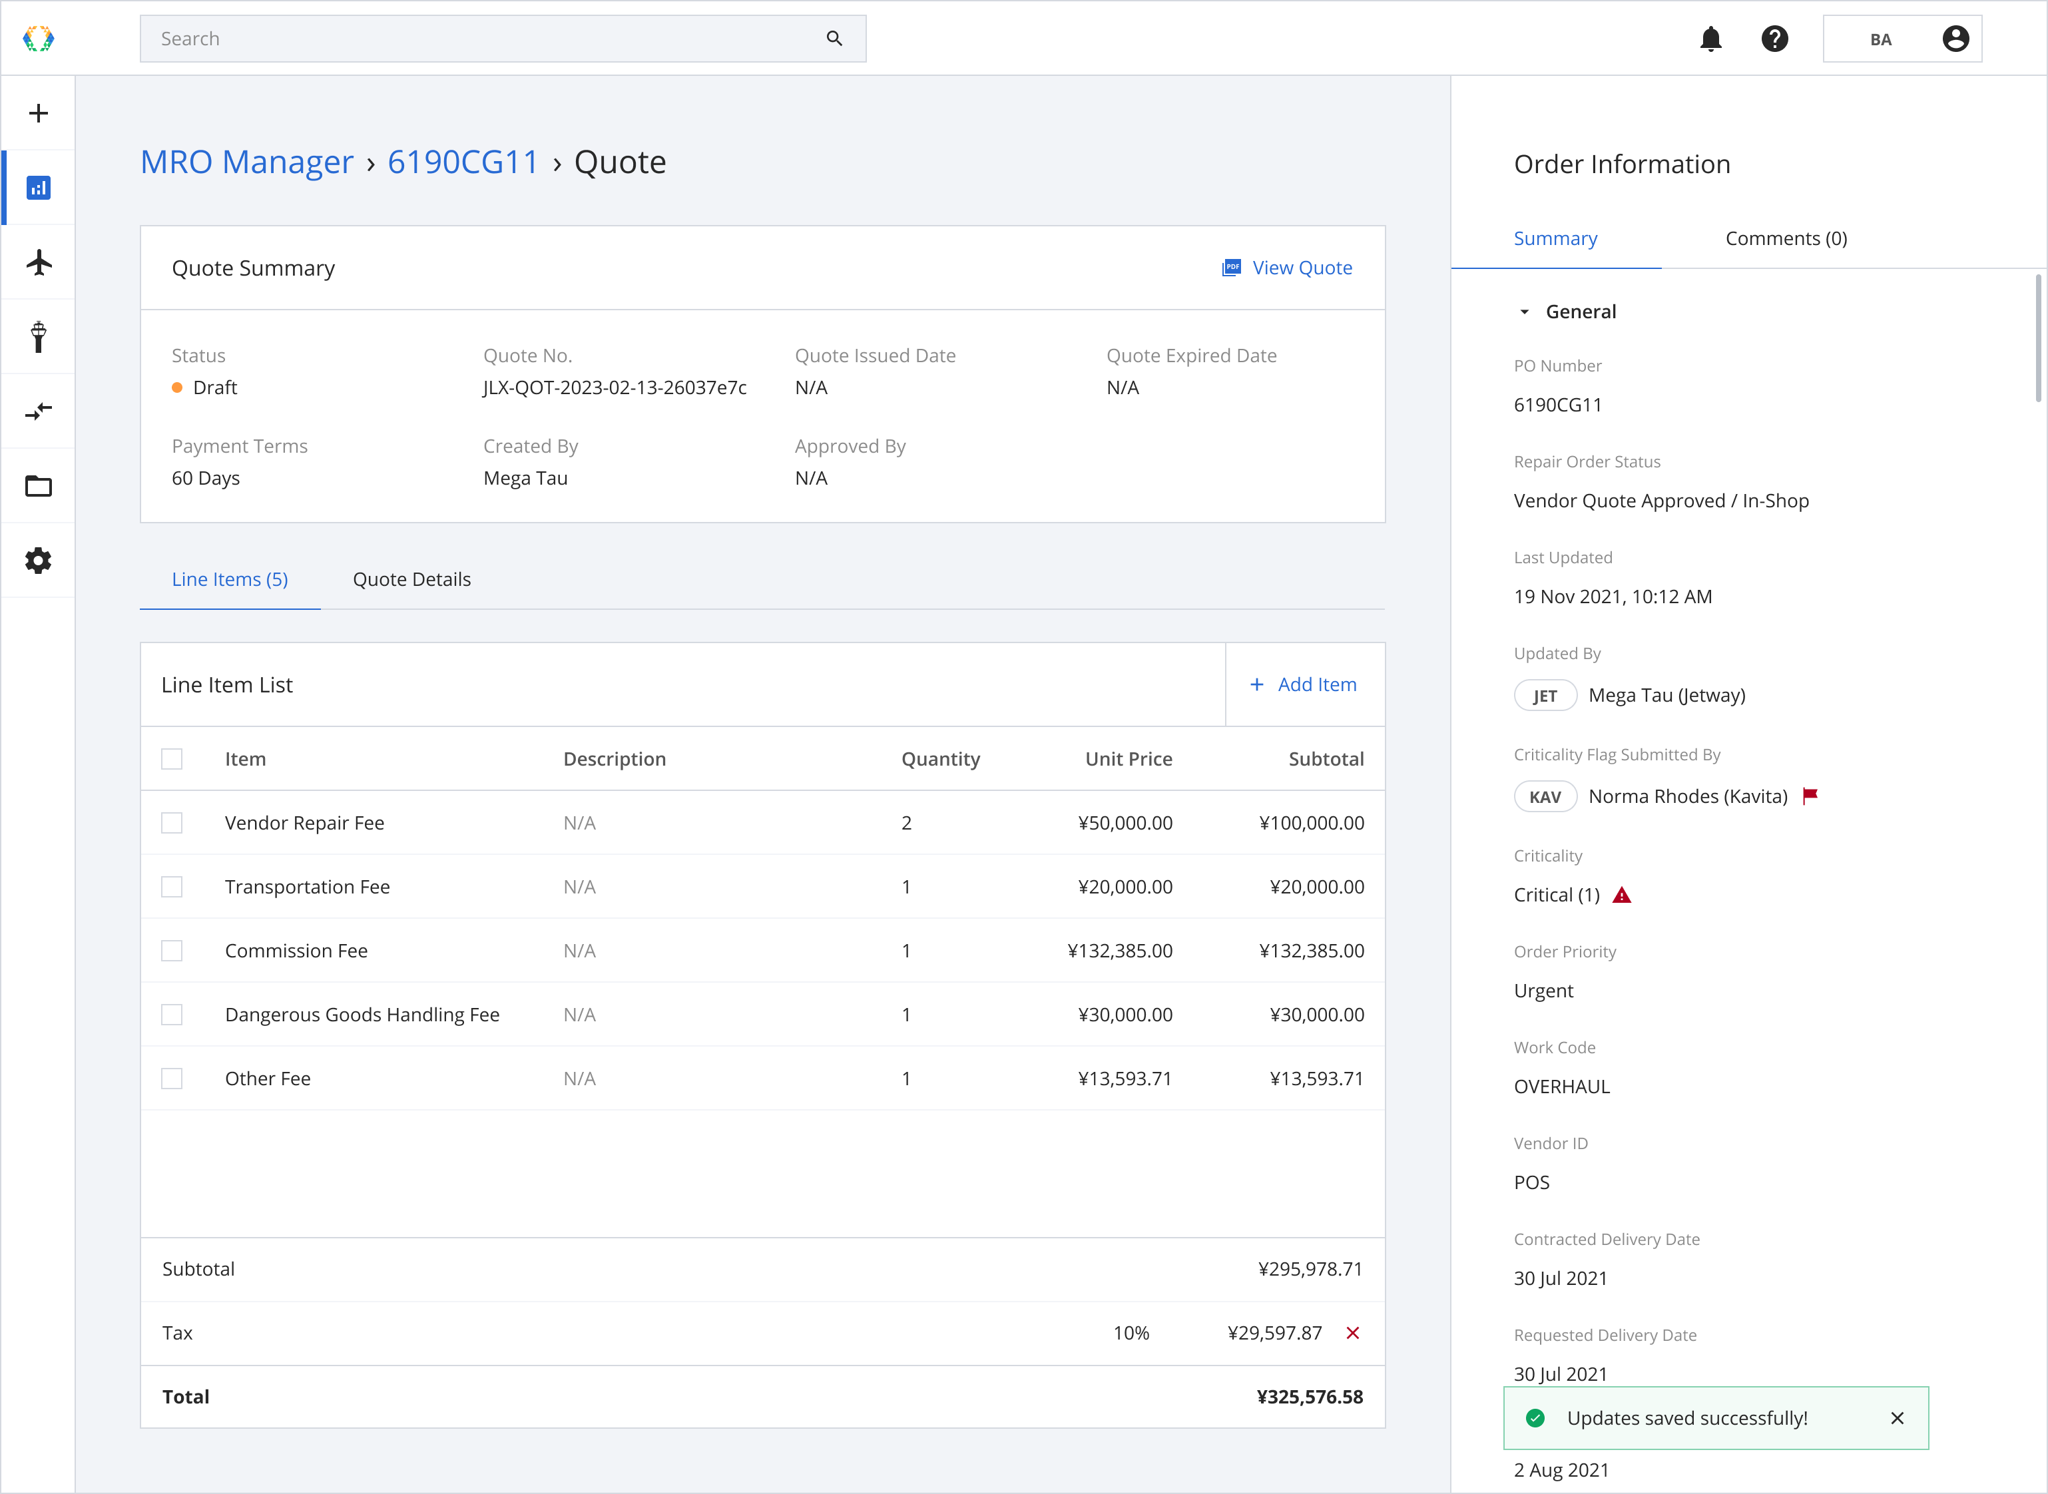Switch to the Quote Details tab
Image resolution: width=2048 pixels, height=1494 pixels.
411,580
